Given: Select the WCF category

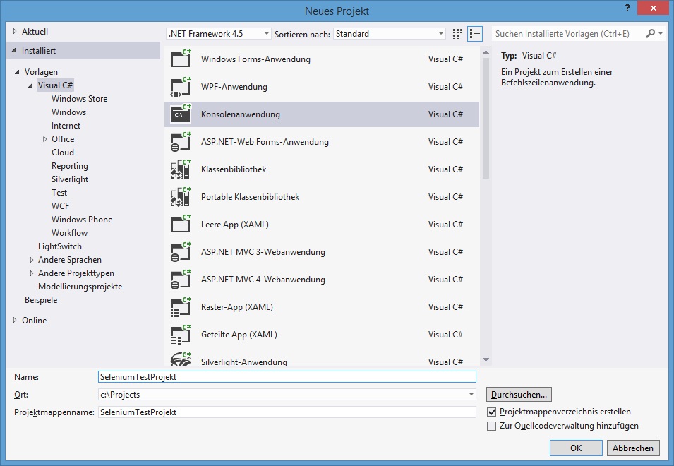Looking at the screenshot, I should (x=60, y=206).
